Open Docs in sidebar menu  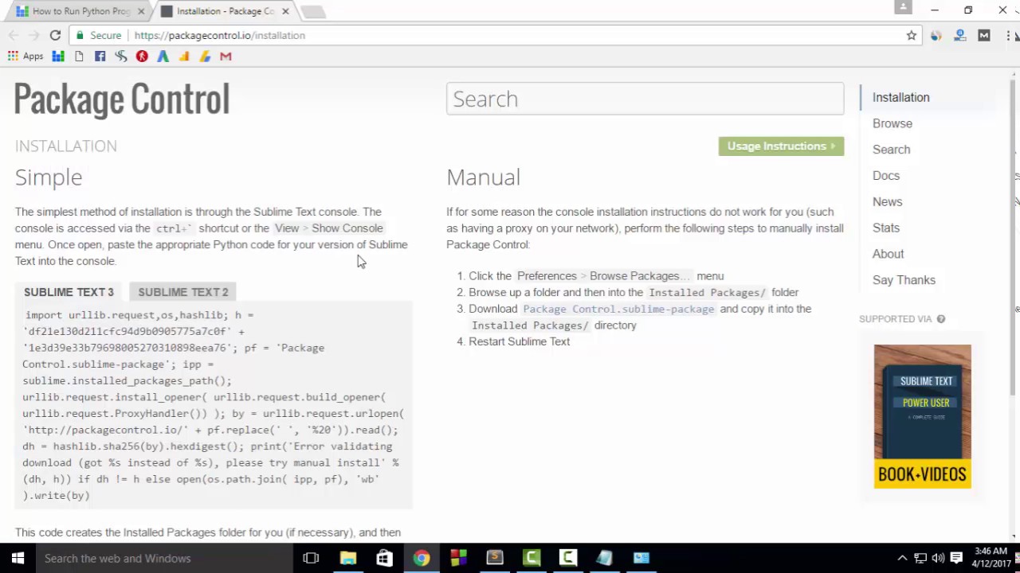[886, 176]
